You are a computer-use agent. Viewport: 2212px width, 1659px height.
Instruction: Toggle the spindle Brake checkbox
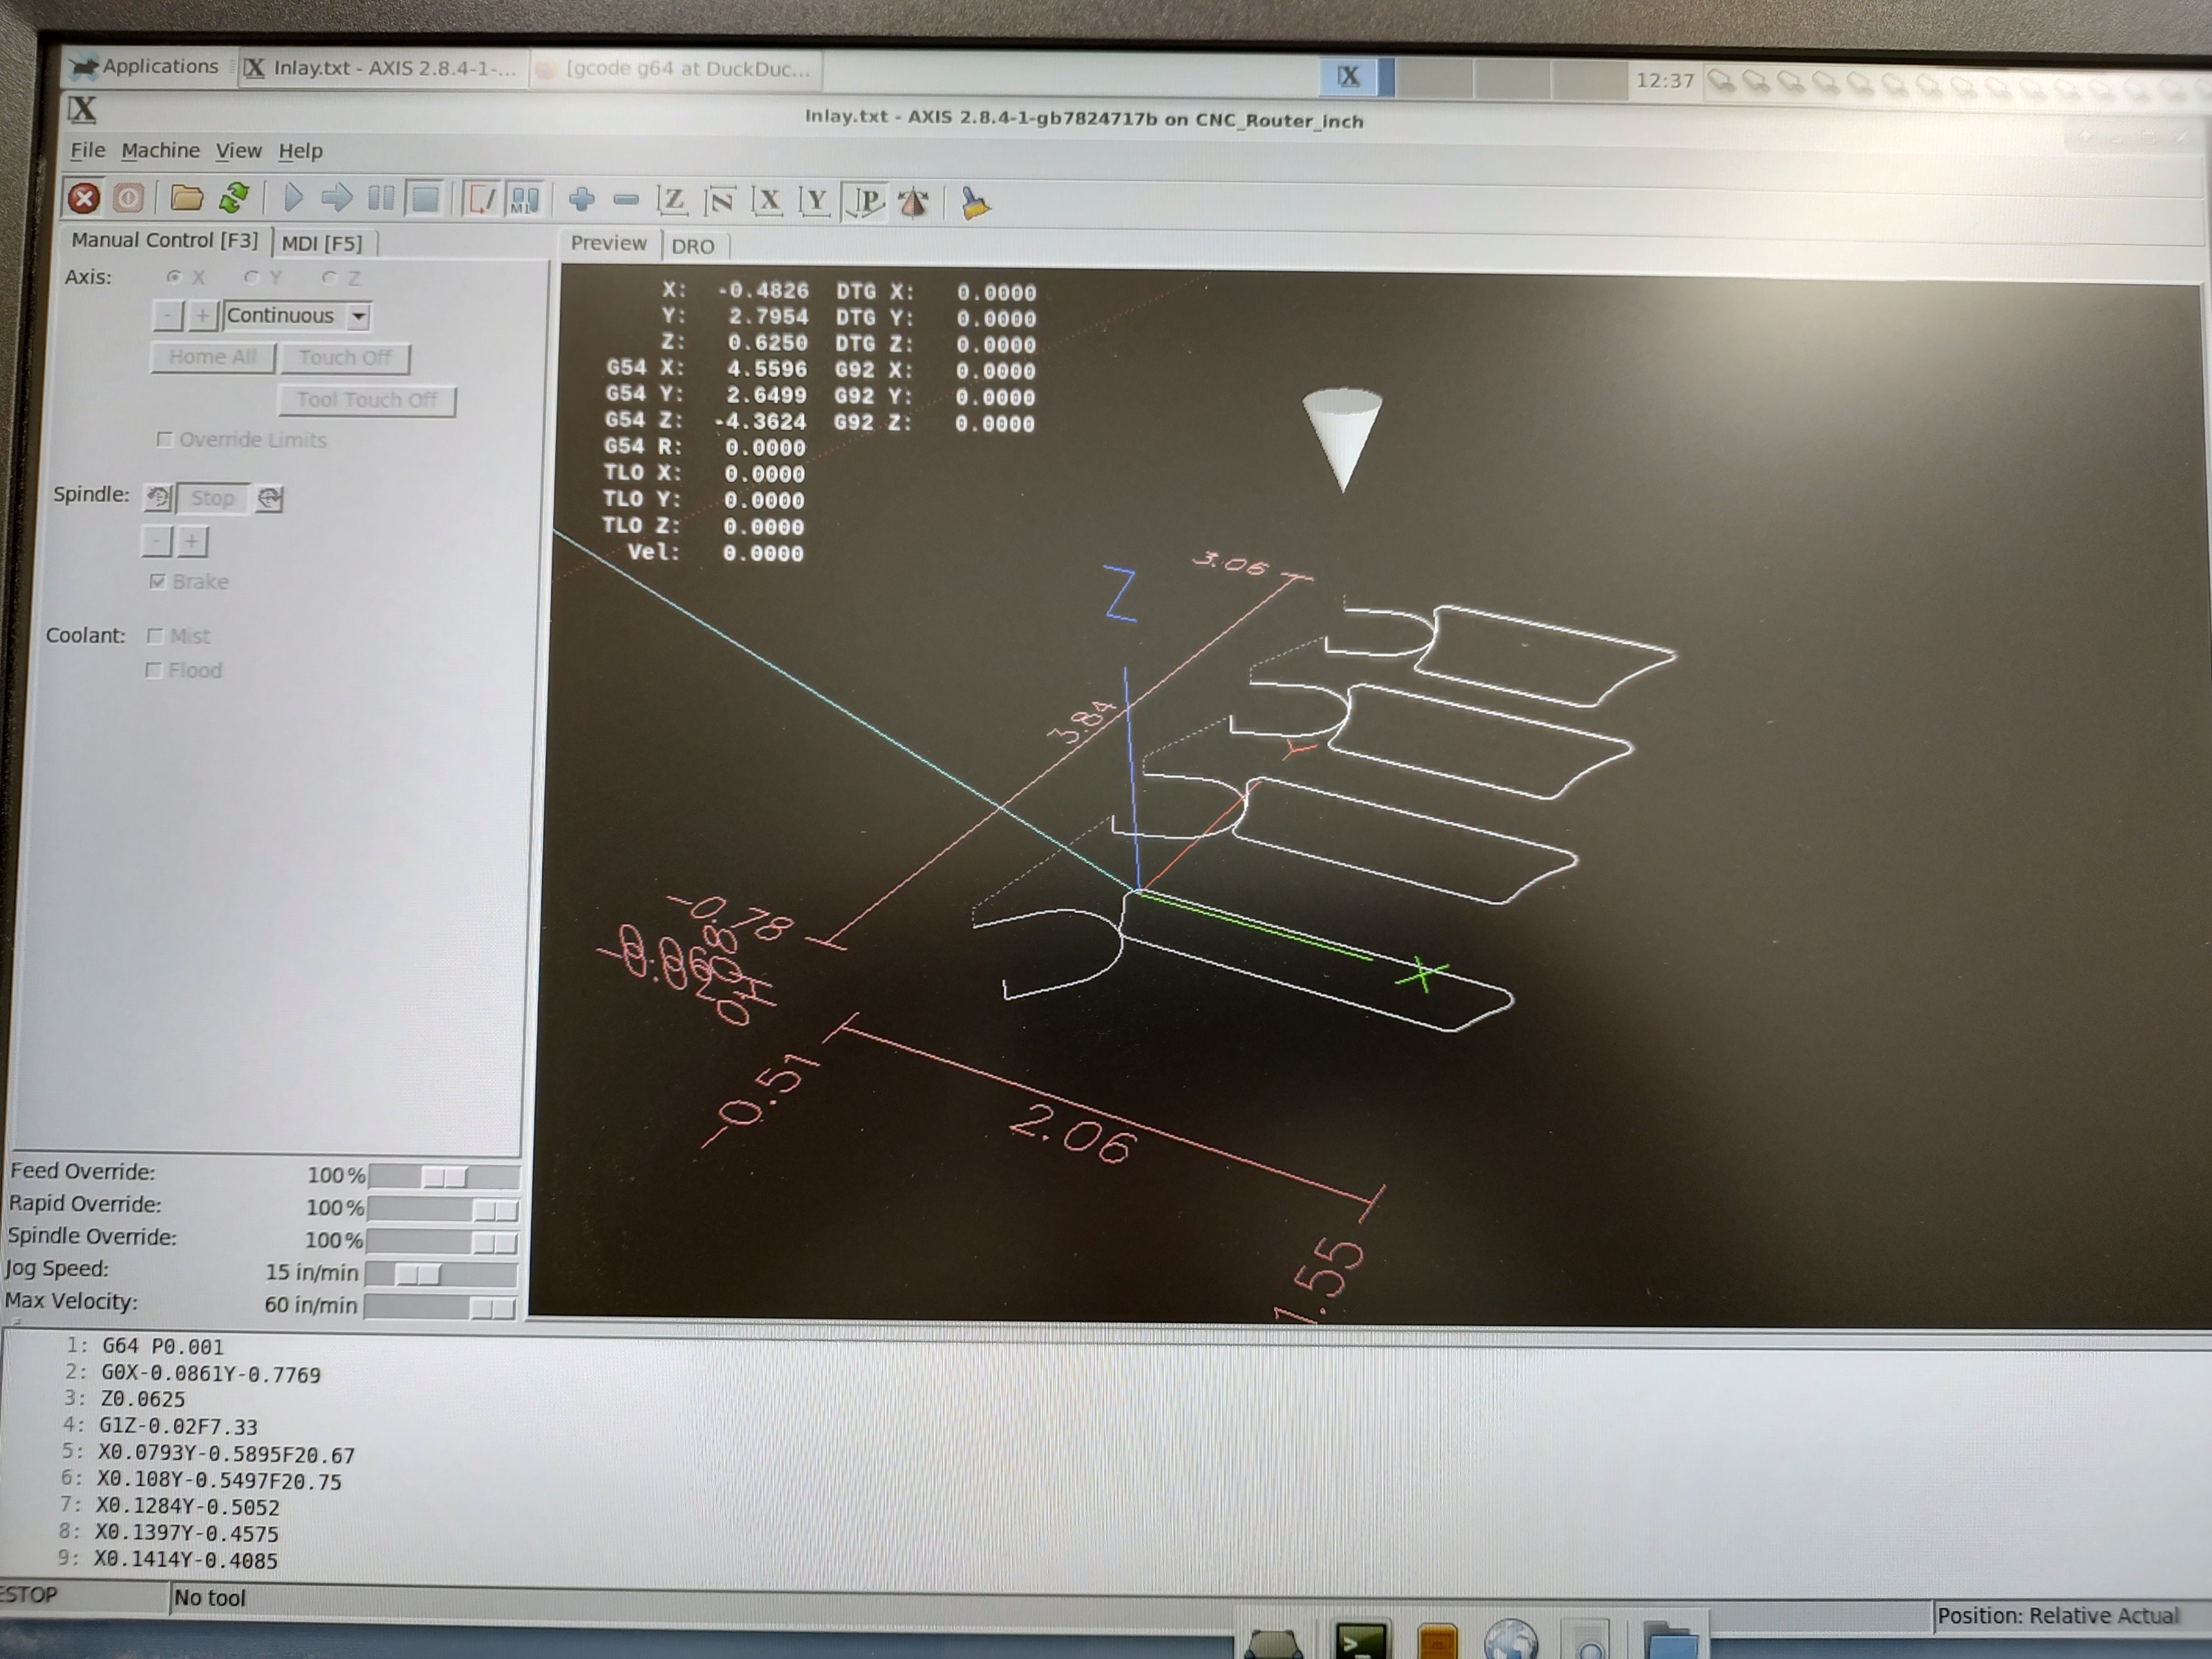[157, 581]
